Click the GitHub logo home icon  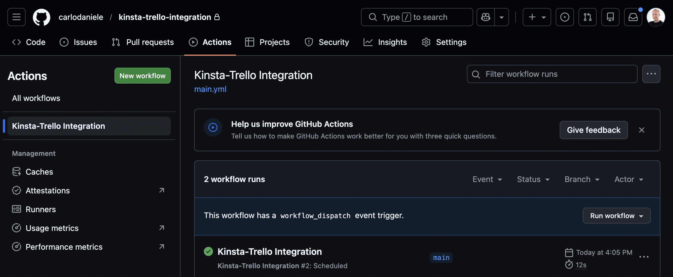click(x=42, y=17)
